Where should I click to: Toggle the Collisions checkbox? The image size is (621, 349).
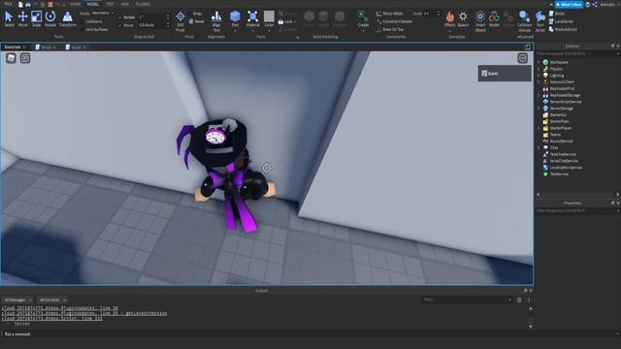pos(82,21)
